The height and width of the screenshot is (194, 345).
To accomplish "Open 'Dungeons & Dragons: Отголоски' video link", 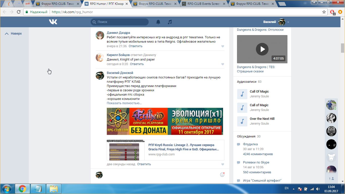I will [x=260, y=30].
